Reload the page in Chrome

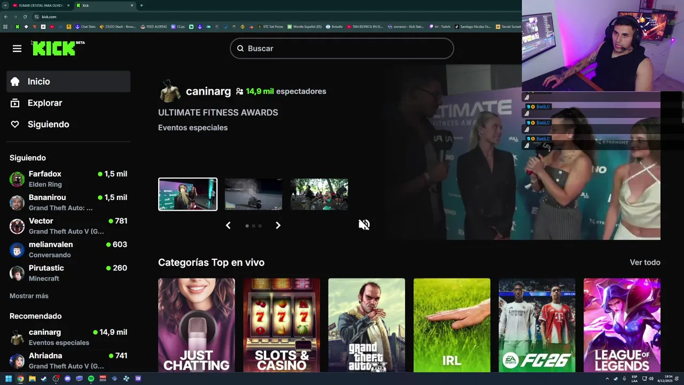[x=25, y=17]
